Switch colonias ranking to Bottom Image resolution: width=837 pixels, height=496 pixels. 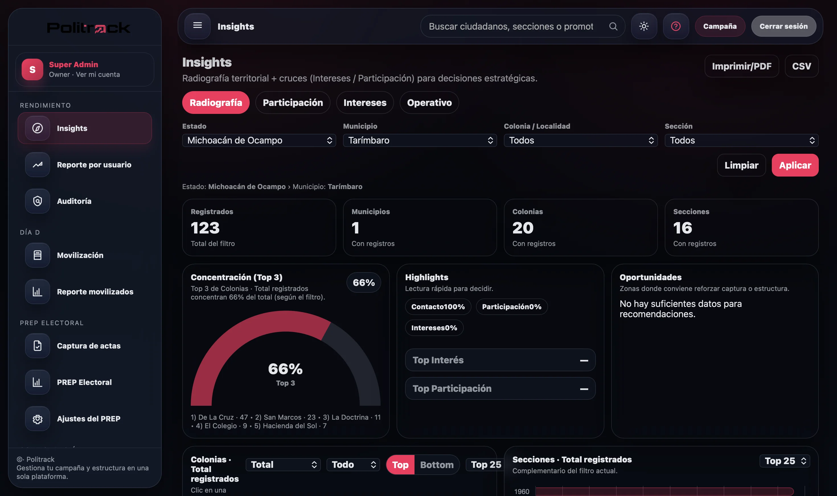click(x=437, y=464)
